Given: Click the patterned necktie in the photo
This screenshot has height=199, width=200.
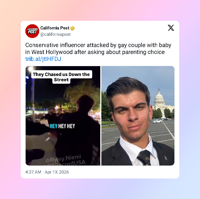Looking at the screenshot, I should 144,158.
